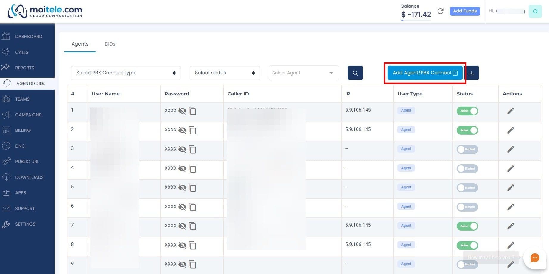Open the Select status dropdown
The image size is (549, 274).
pos(225,73)
